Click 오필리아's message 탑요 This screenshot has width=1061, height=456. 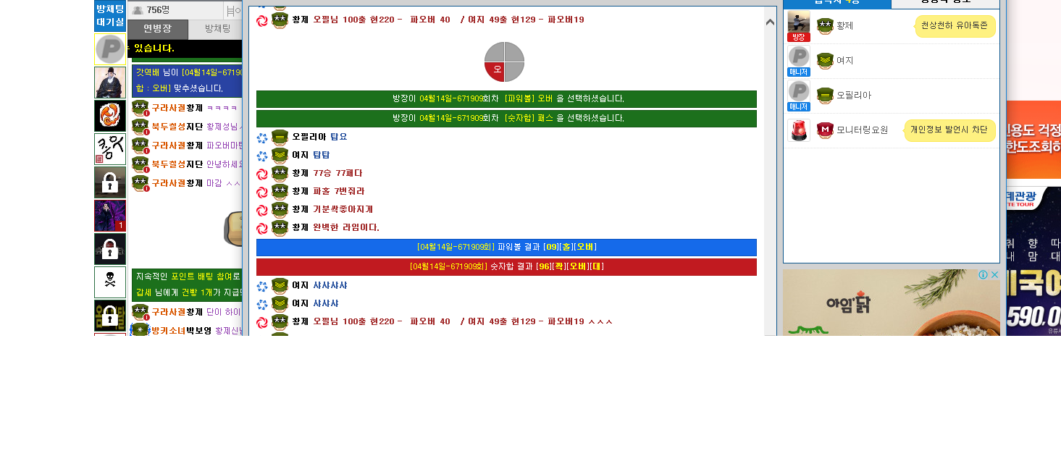[x=339, y=137]
